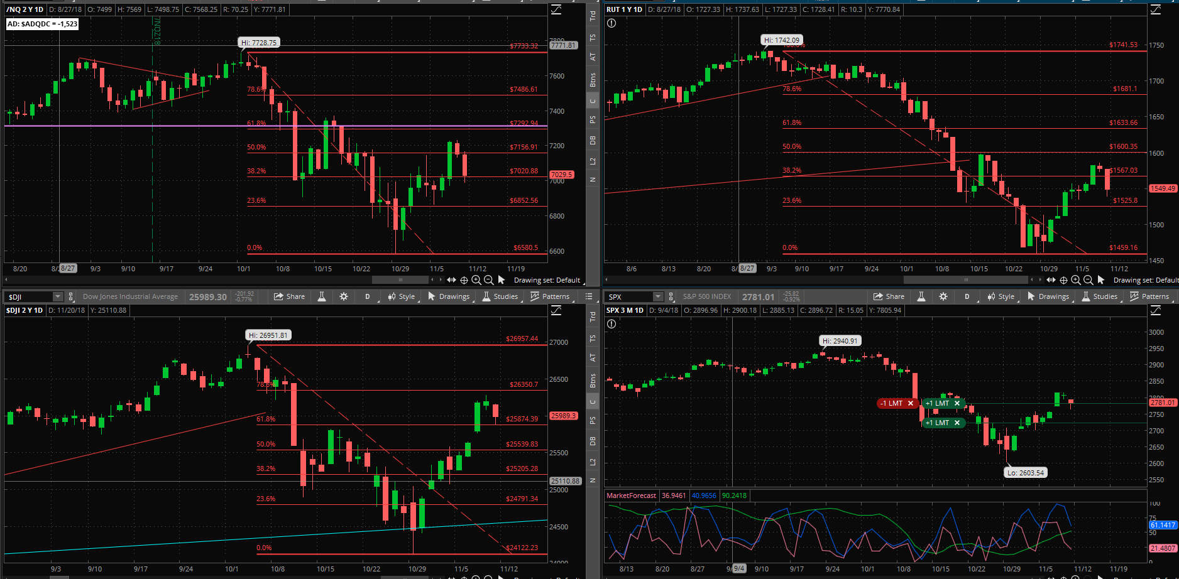The height and width of the screenshot is (579, 1179).
Task: Click scroll-left arrow on /NQ time axis
Action: click(x=8, y=280)
